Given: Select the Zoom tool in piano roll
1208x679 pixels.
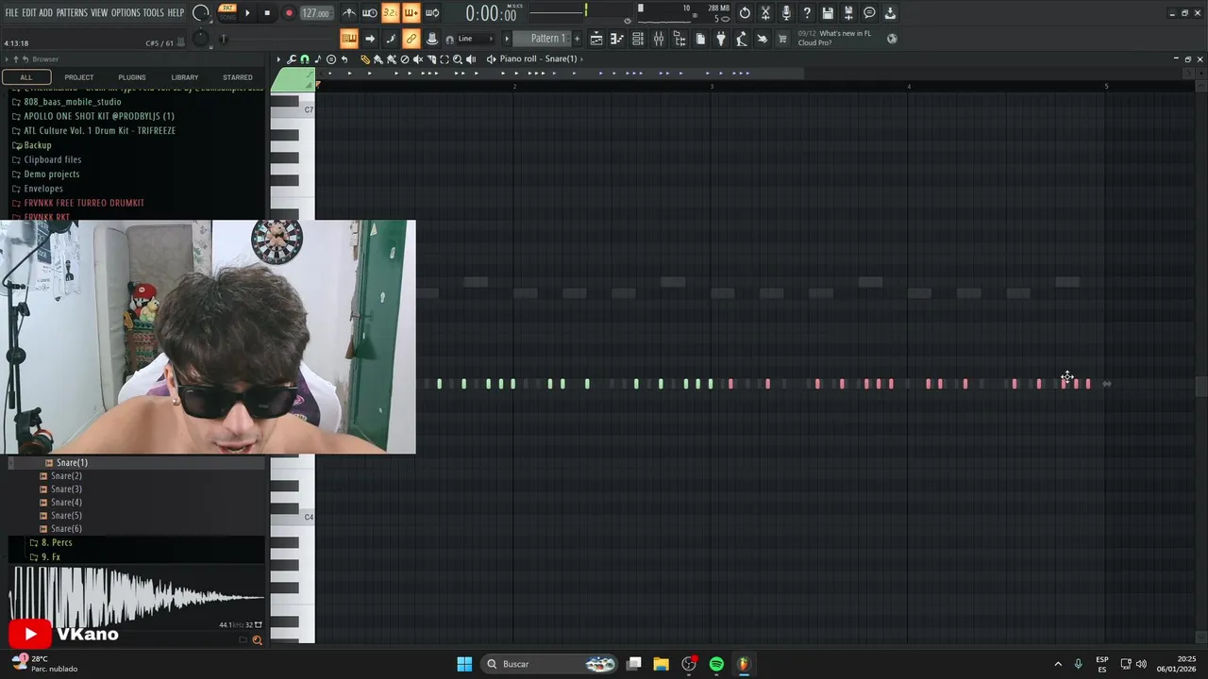Looking at the screenshot, I should tap(458, 59).
